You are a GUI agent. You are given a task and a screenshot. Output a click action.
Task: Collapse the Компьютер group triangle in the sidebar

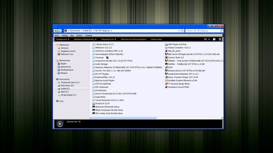55,79
